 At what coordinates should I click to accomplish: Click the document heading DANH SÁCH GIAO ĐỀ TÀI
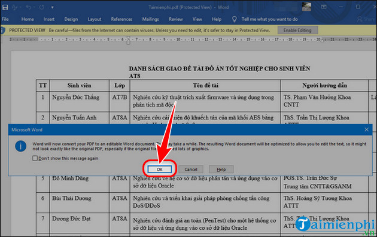pyautogui.click(x=219, y=72)
